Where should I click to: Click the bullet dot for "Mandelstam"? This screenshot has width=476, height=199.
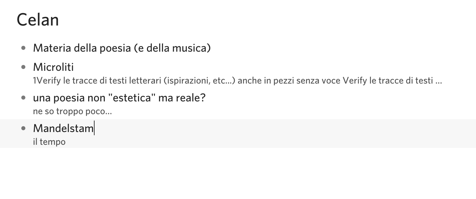pyautogui.click(x=23, y=129)
